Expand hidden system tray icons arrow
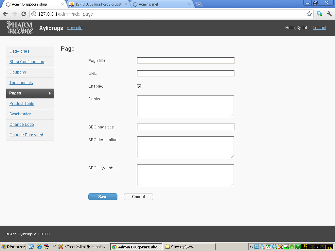Image resolution: width=335 pixels, height=251 pixels. pos(251,247)
